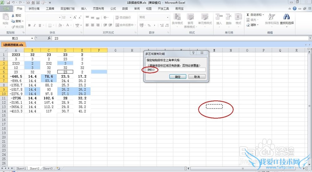Toggle align text left
The width and height of the screenshot is (312, 172).
tap(87, 25)
